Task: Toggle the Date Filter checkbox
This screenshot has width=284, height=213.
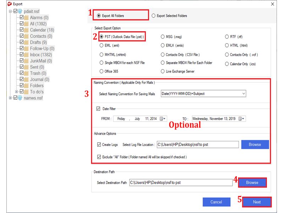Action: 98,109
